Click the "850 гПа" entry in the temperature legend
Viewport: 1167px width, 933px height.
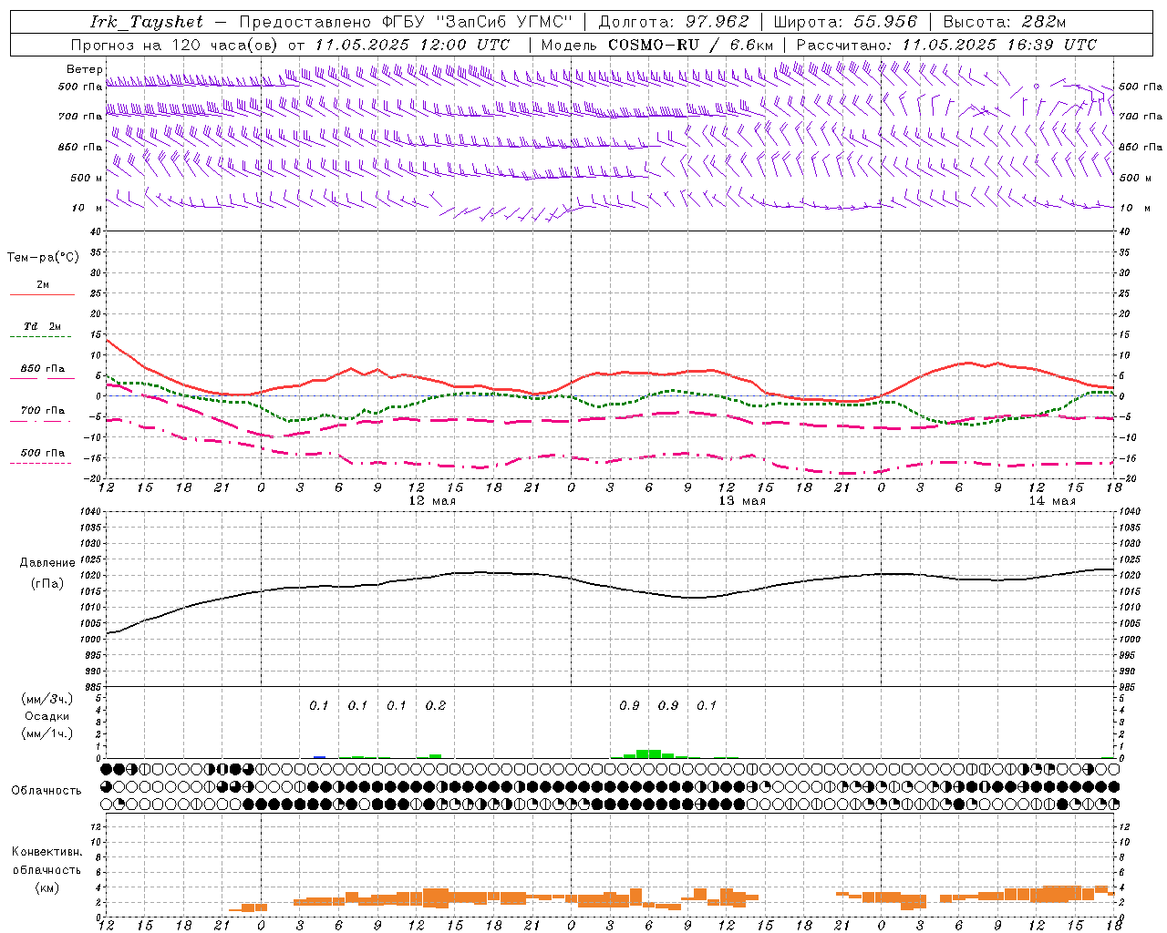click(43, 369)
